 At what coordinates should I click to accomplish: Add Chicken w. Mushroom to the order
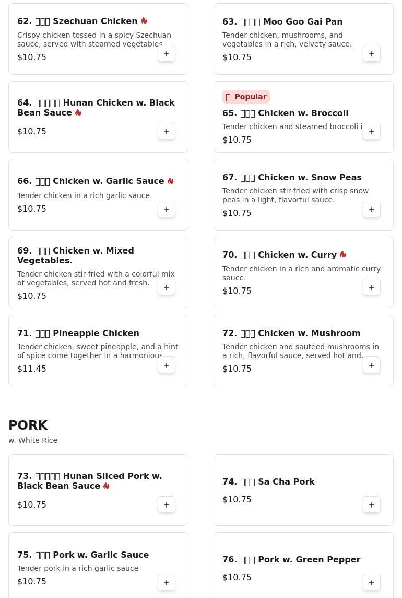pyautogui.click(x=372, y=365)
